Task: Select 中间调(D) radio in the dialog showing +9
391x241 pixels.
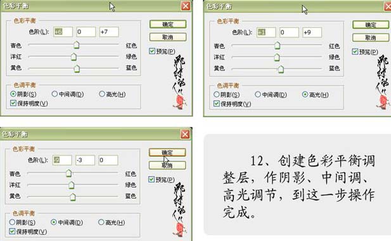Action: (x=258, y=94)
